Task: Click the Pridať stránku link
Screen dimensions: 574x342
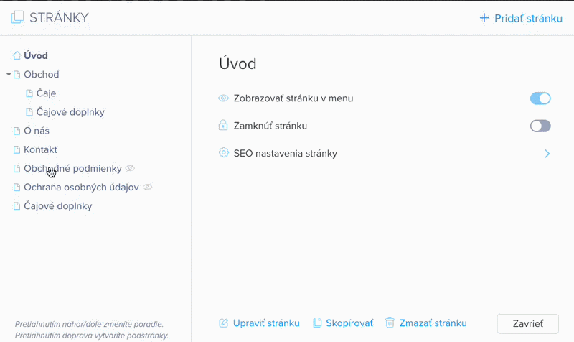Action: pos(528,18)
